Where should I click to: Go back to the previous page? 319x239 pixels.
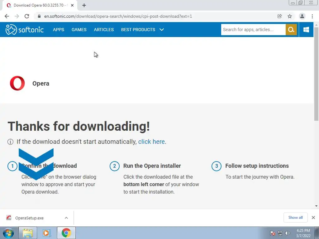(x=7, y=16)
